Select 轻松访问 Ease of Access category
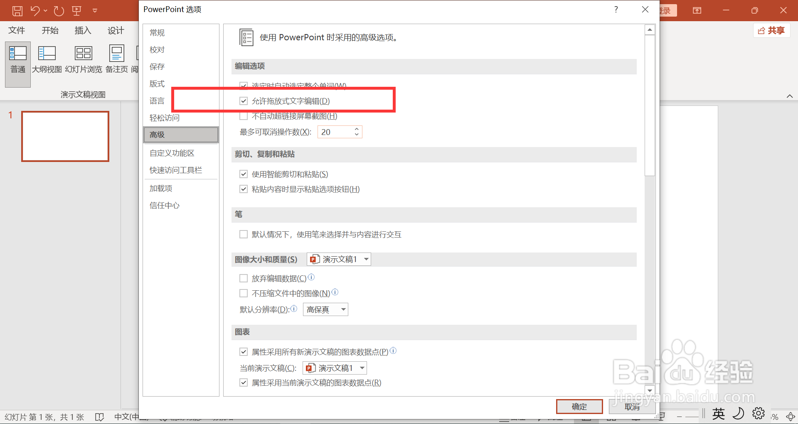The image size is (798, 424). pos(181,118)
